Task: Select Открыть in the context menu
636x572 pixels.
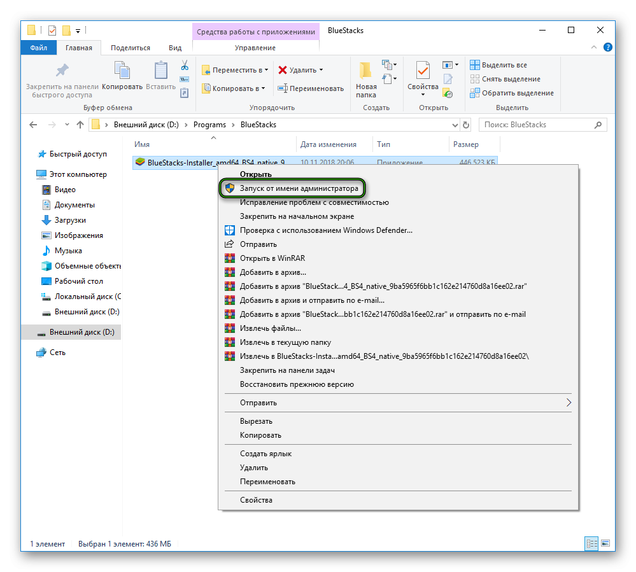Action: pyautogui.click(x=255, y=174)
